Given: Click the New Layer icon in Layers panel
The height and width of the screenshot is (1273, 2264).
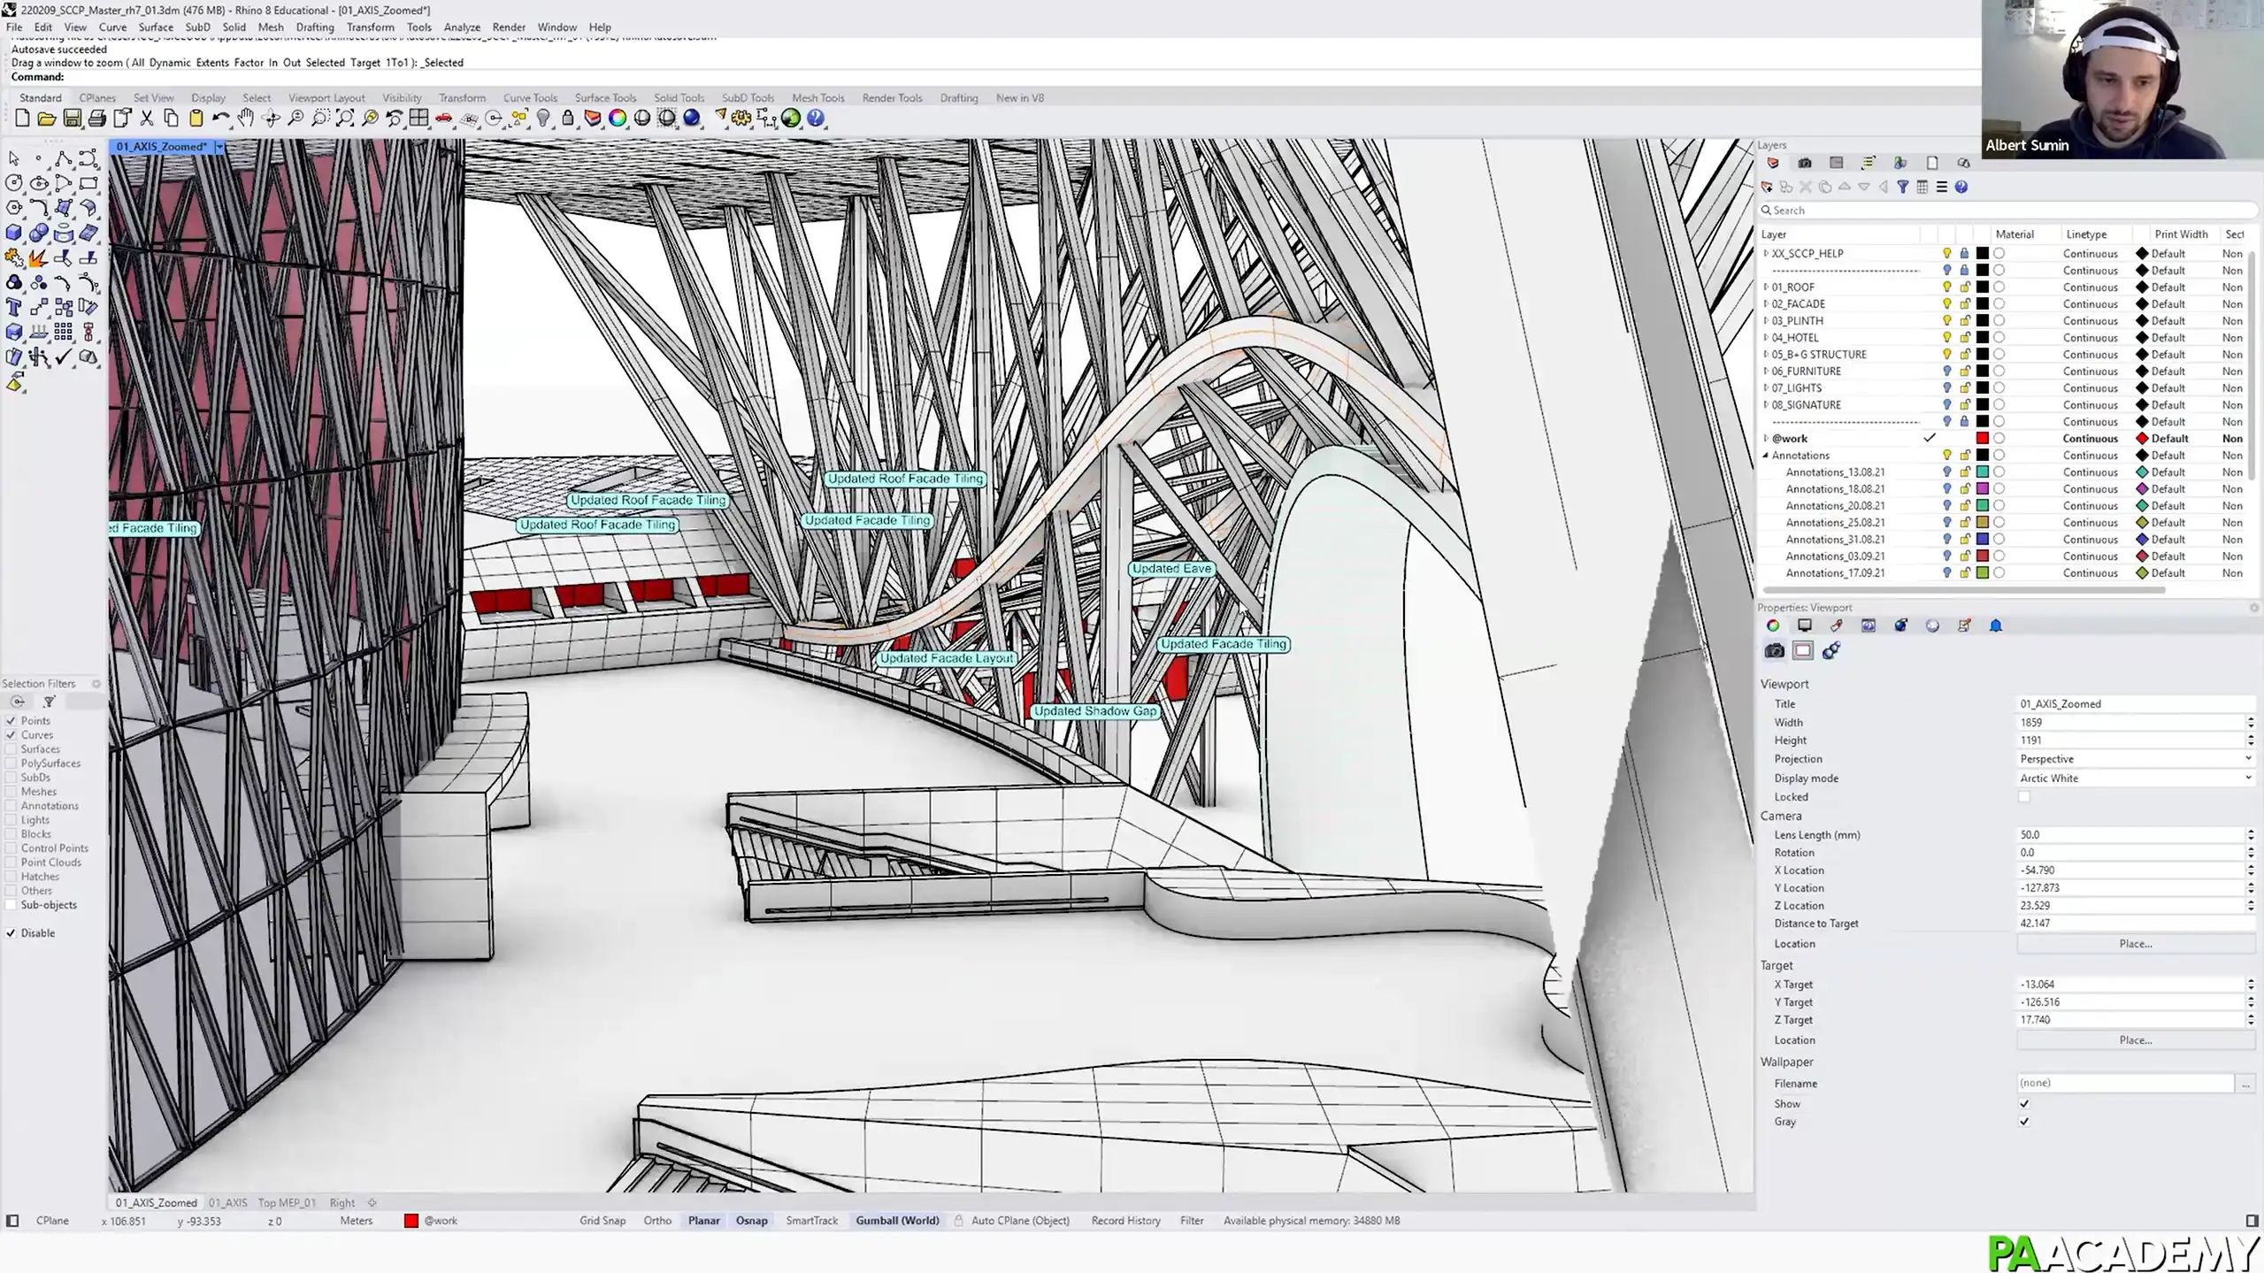Looking at the screenshot, I should [1767, 187].
